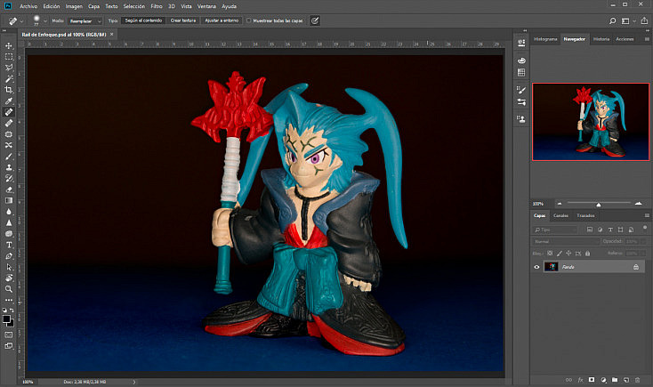Image resolution: width=653 pixels, height=387 pixels.
Task: Hide the Fondo layer eye icon
Action: click(x=536, y=267)
